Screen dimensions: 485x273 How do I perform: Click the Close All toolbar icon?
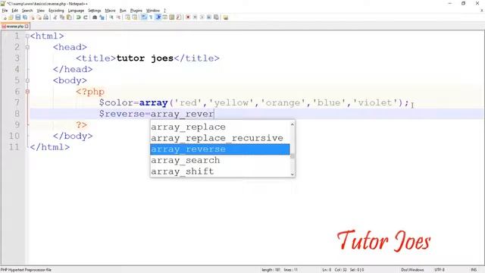(x=39, y=17)
